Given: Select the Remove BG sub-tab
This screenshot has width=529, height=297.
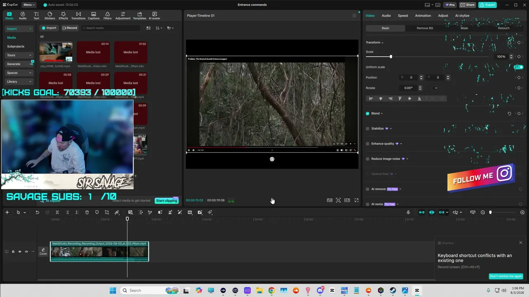Looking at the screenshot, I should pyautogui.click(x=425, y=28).
